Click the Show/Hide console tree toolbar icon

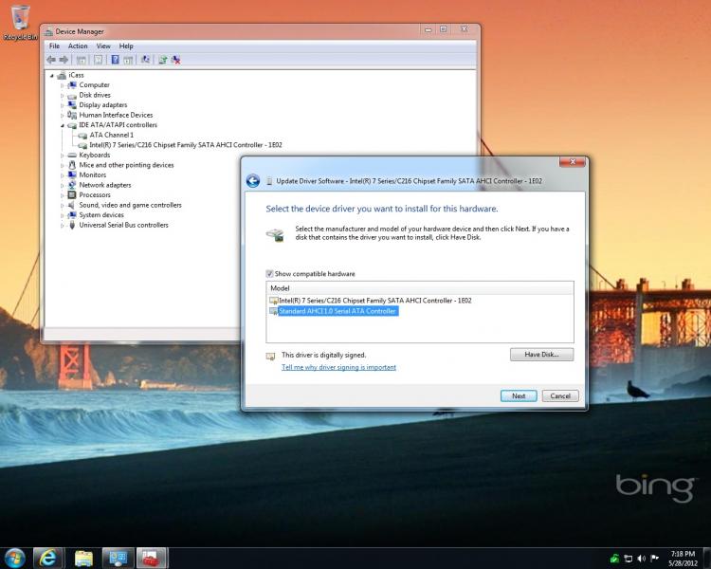(82, 60)
